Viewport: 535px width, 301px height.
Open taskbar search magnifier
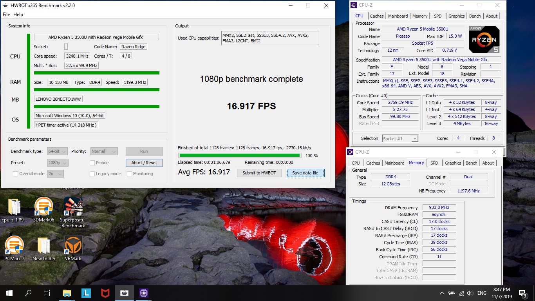coord(28,293)
